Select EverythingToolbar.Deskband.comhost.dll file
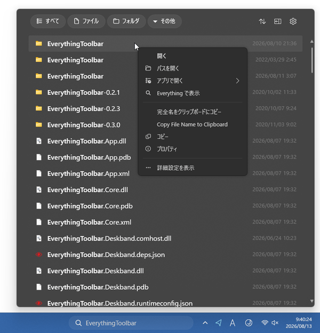Image resolution: width=320 pixels, height=333 pixels. 165,239
